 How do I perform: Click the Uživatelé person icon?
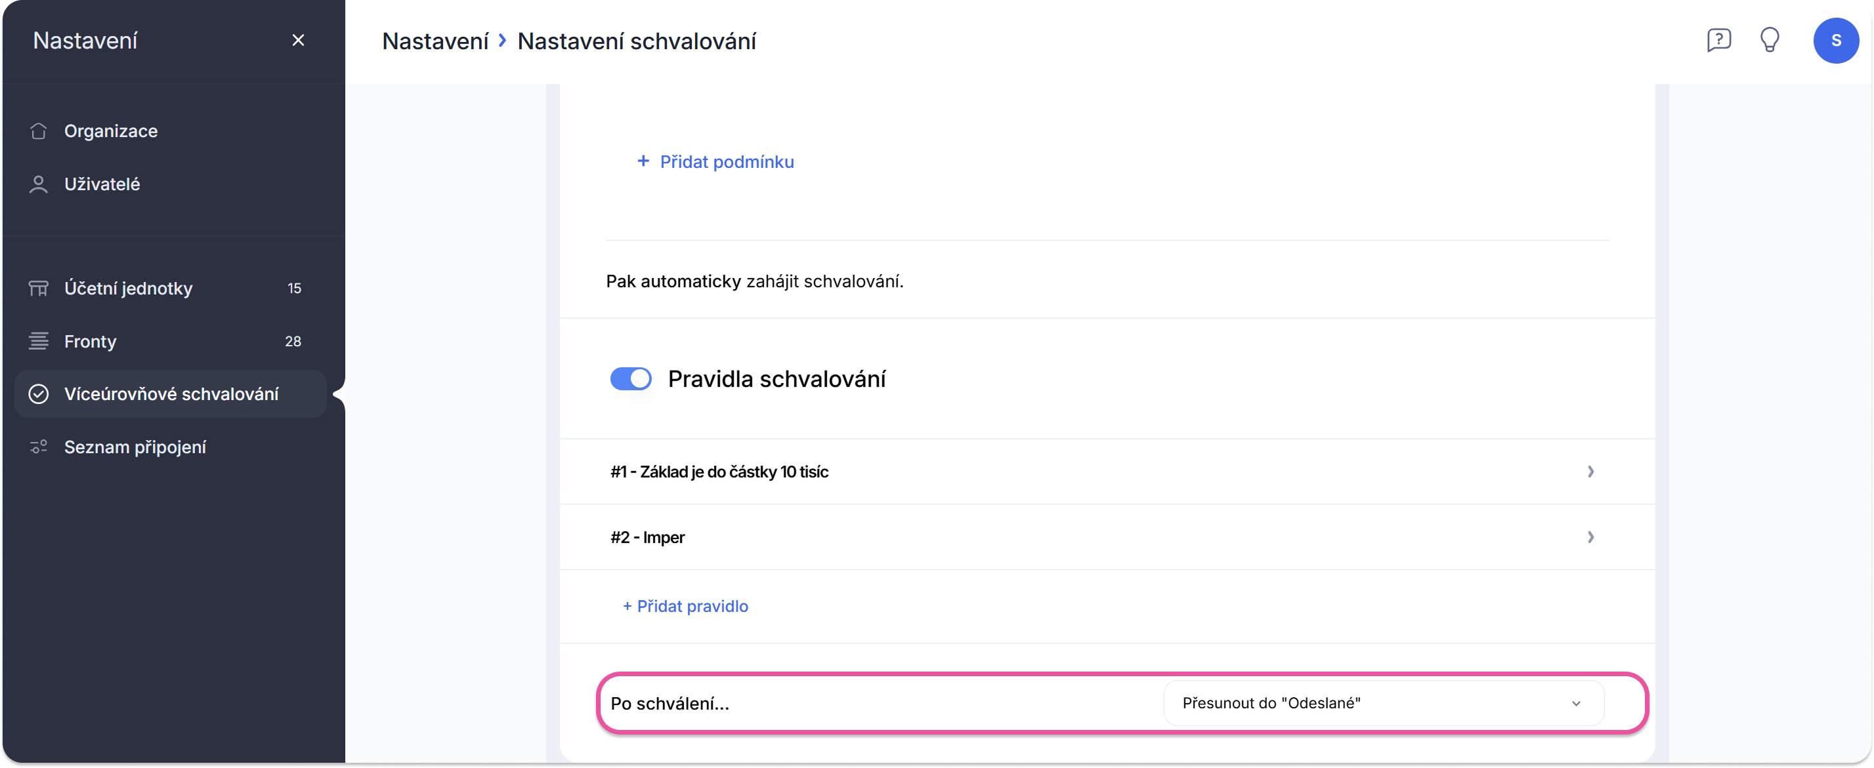coord(39,184)
